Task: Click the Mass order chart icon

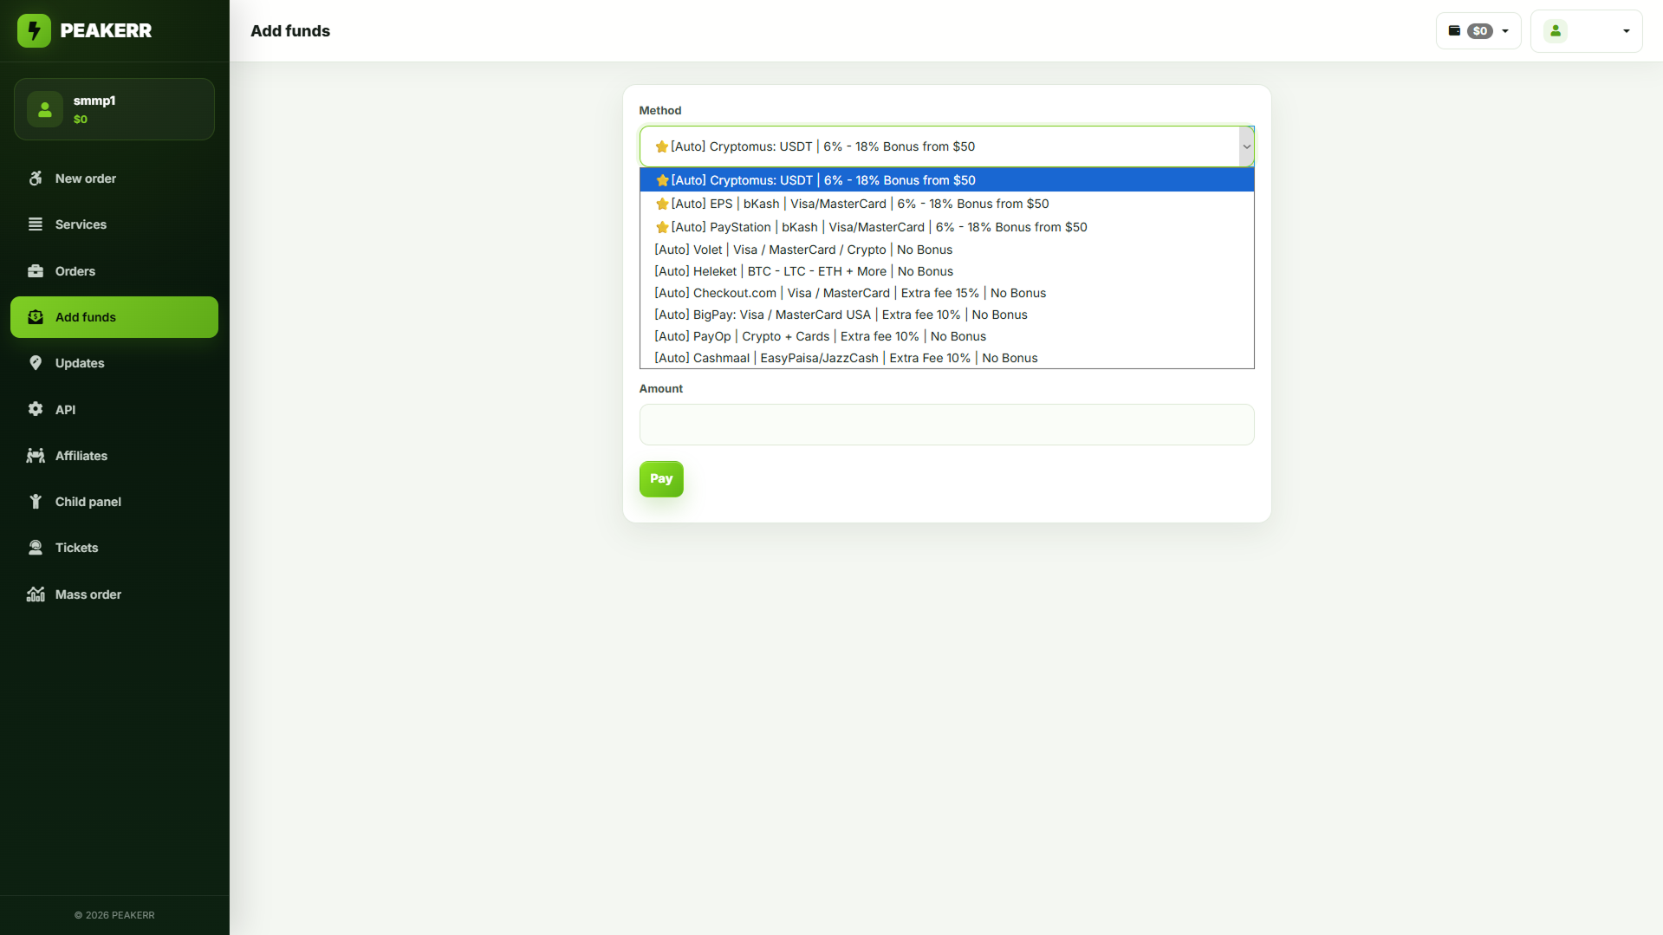Action: tap(36, 594)
